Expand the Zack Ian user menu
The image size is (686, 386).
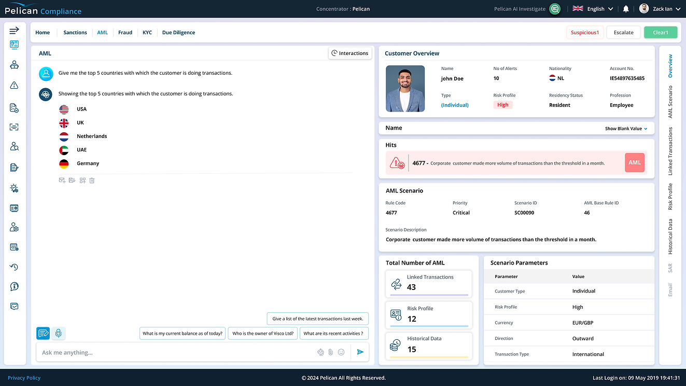(660, 9)
